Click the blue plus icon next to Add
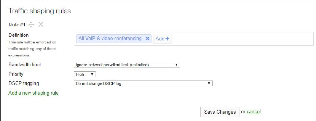Image resolution: width=316 pixels, height=121 pixels. pyautogui.click(x=167, y=39)
